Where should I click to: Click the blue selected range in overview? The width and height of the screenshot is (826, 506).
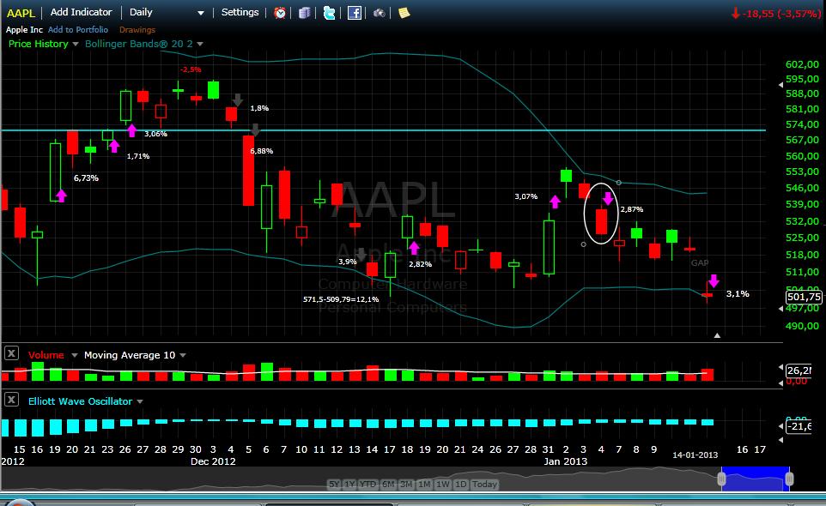point(756,479)
